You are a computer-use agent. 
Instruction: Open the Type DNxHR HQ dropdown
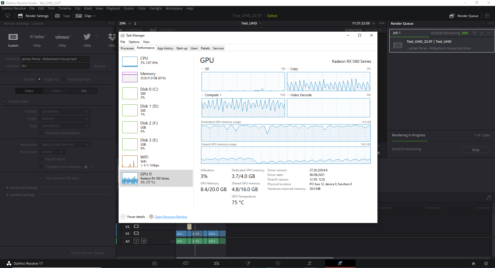click(x=65, y=126)
